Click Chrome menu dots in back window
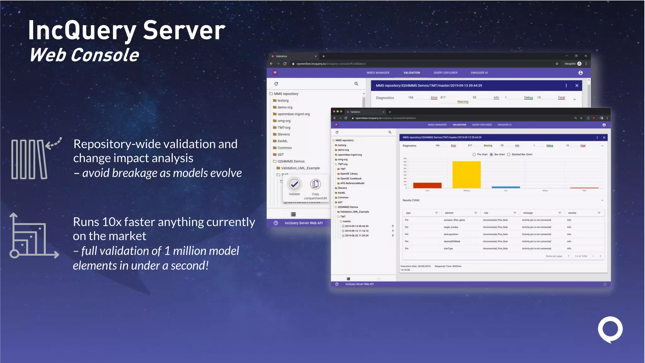 (x=586, y=64)
